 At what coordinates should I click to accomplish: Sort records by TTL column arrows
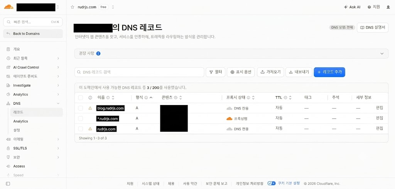[x=290, y=98]
